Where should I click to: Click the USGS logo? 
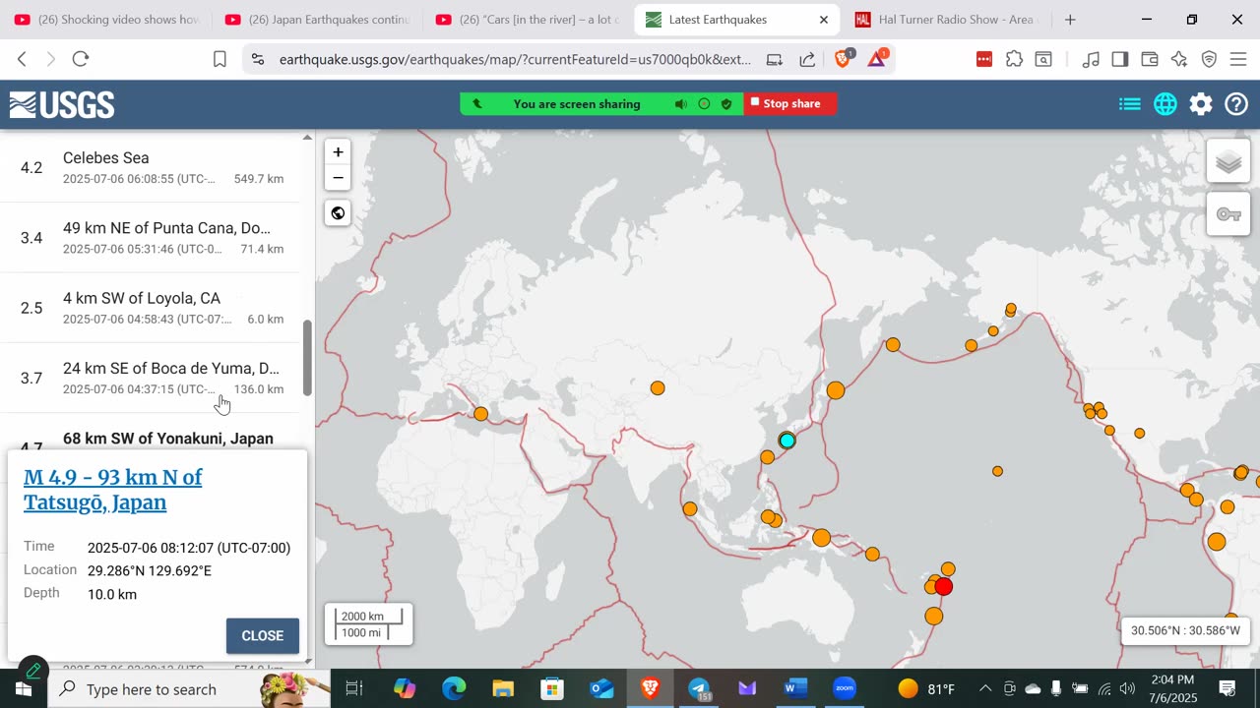62,104
